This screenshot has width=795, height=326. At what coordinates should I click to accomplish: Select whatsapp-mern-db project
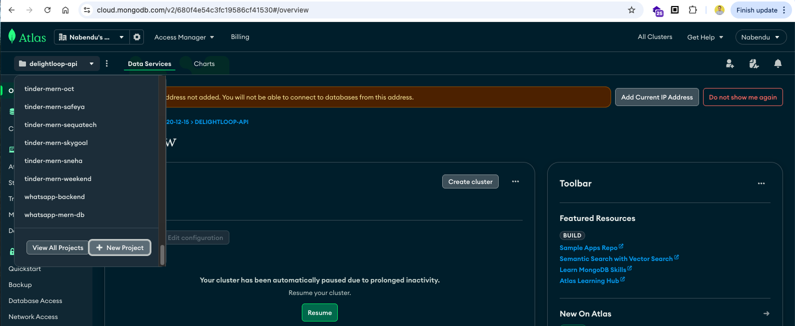[86, 214]
